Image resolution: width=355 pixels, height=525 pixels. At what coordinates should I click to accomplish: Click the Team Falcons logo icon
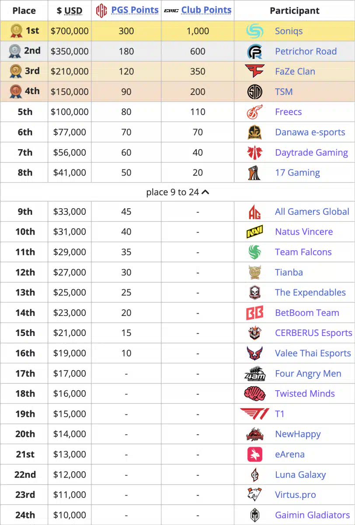tap(254, 252)
